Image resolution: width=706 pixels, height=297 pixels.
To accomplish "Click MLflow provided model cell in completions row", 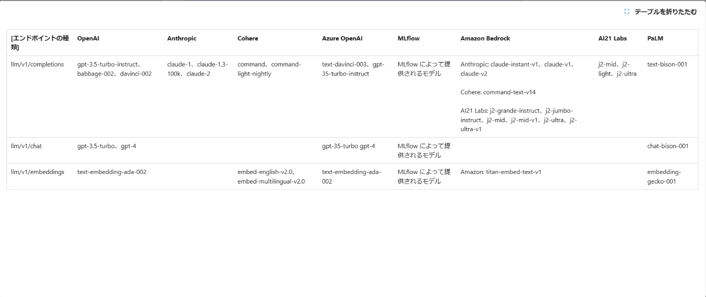I will [424, 69].
